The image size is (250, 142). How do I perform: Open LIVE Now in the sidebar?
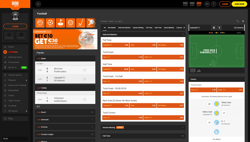point(15,52)
